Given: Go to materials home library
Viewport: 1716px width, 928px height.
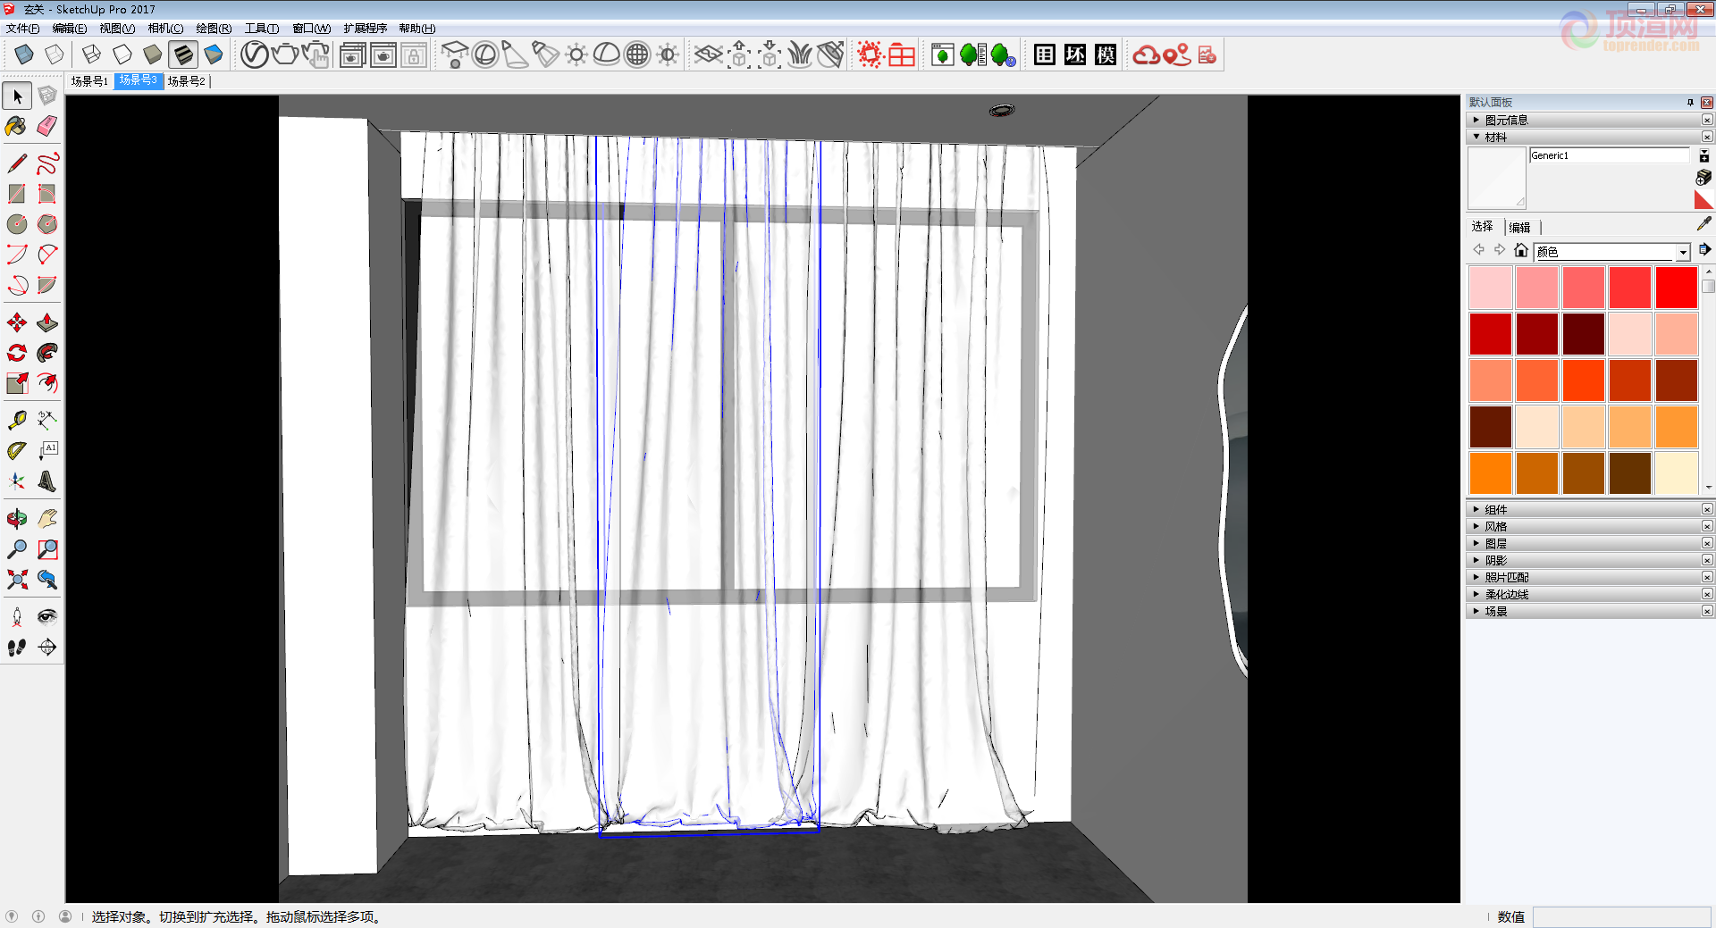Looking at the screenshot, I should tap(1520, 250).
